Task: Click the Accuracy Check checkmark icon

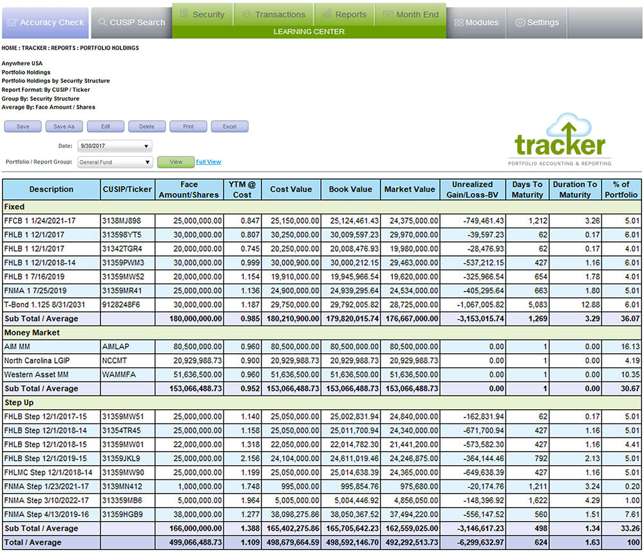Action: click(12, 23)
